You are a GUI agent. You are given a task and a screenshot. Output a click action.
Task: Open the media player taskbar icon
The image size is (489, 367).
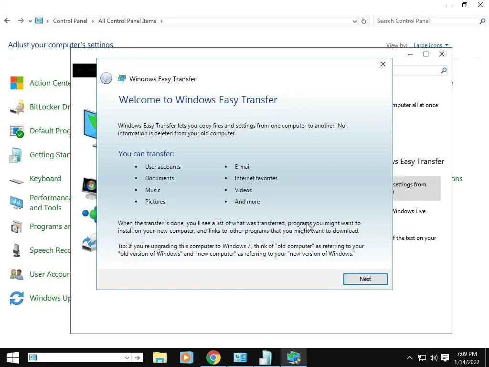click(187, 357)
